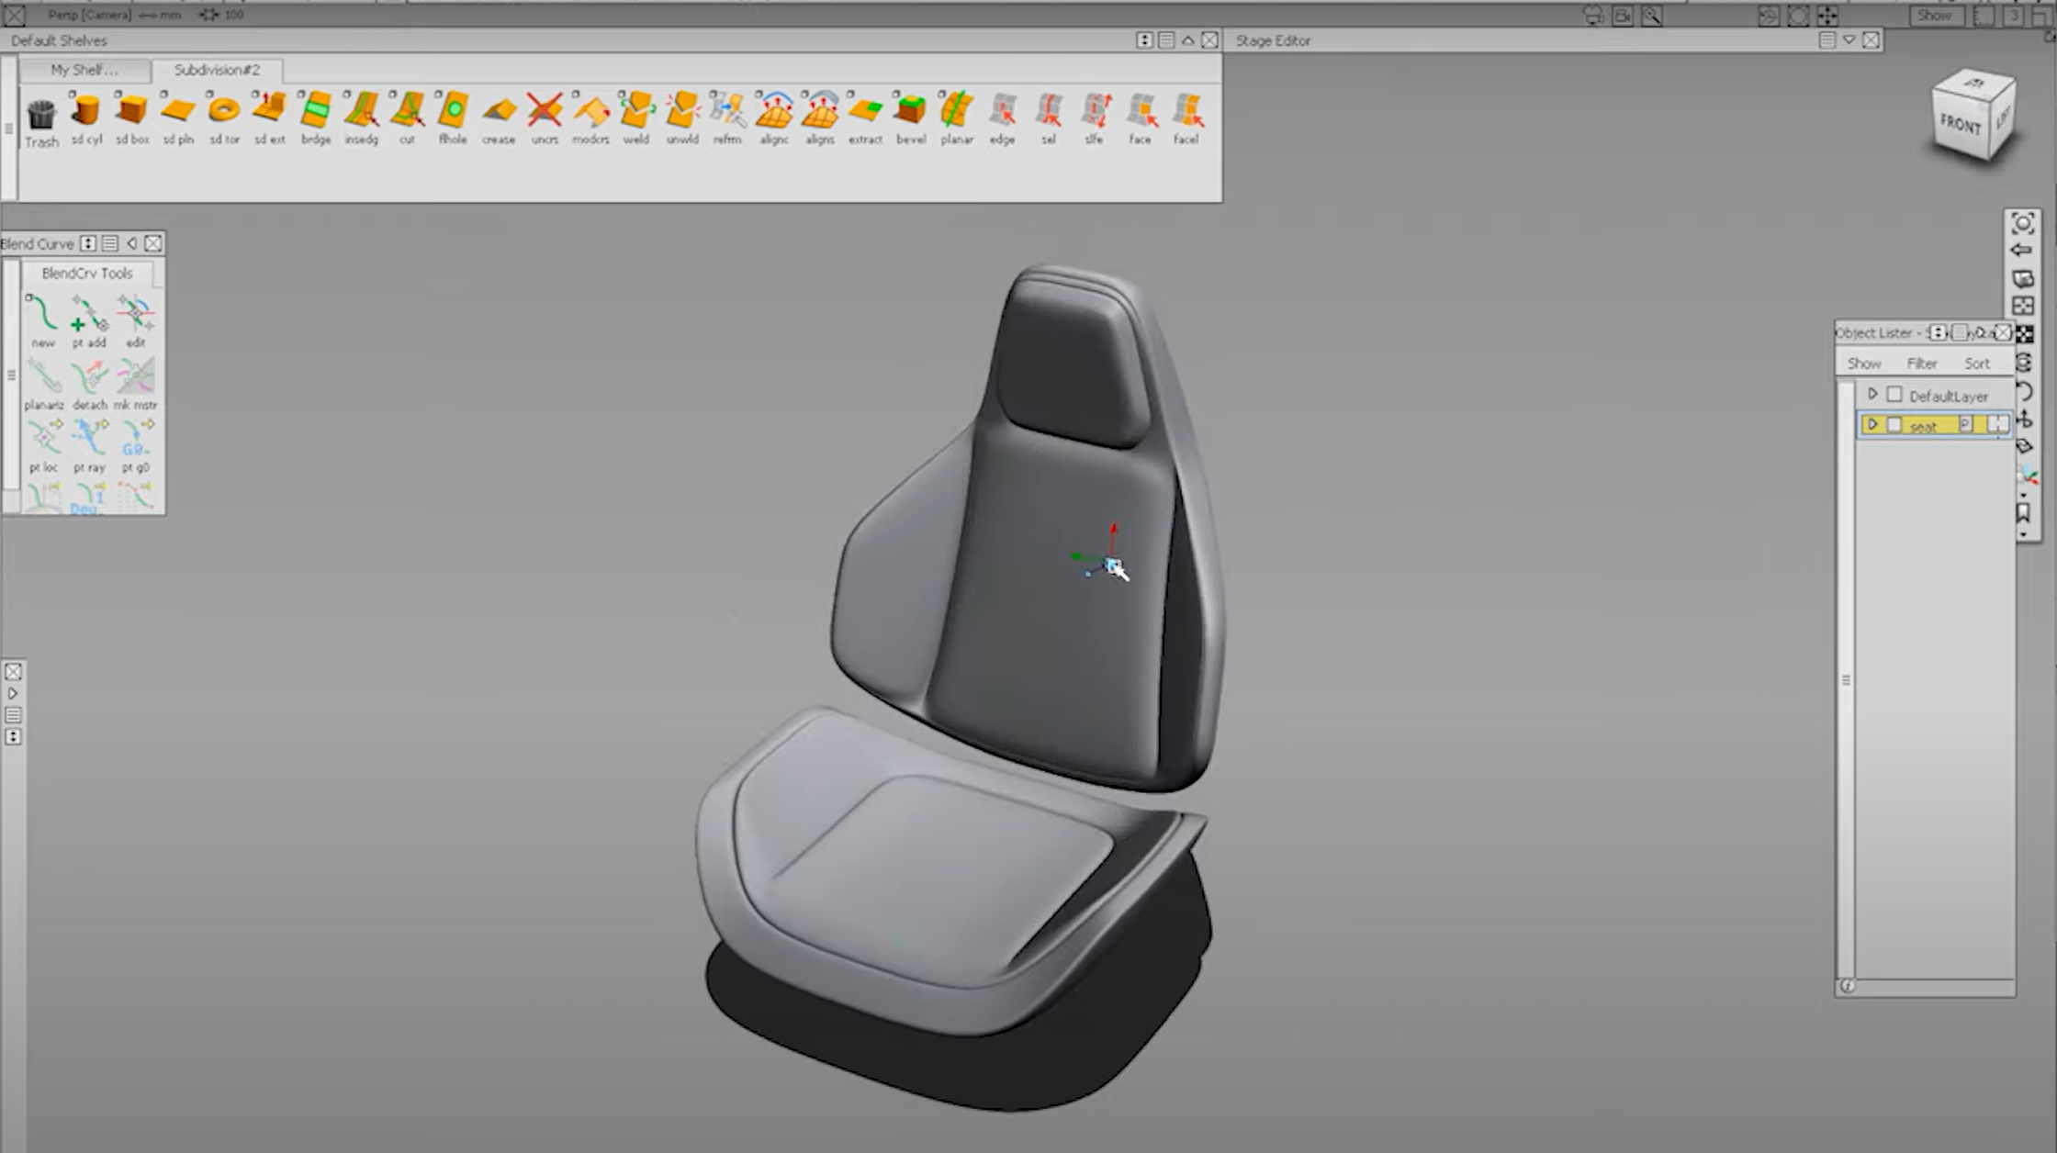The image size is (2057, 1153).
Task: Open the Show menu in Object Lister
Action: 1864,363
